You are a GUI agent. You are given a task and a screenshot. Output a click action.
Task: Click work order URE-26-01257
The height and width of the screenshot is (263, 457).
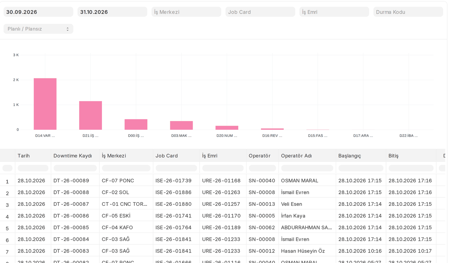[x=221, y=204]
